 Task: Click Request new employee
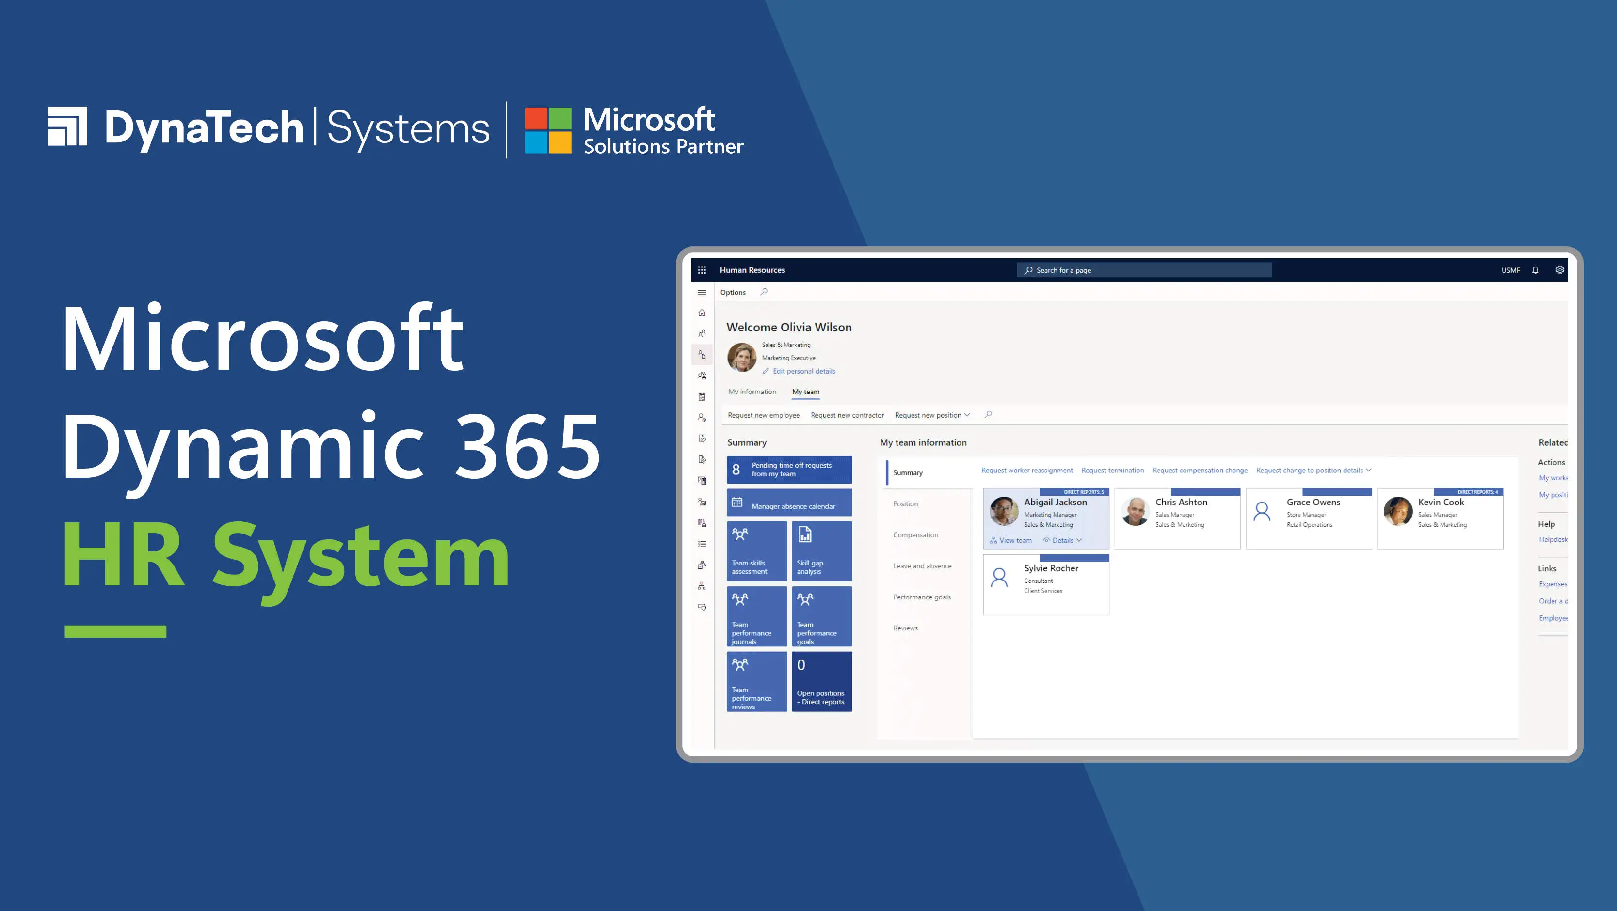click(x=763, y=415)
